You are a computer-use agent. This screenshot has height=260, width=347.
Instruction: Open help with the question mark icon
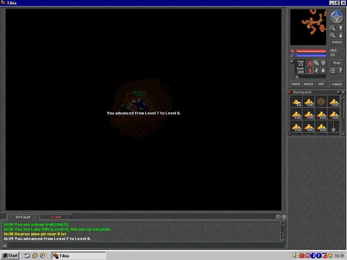(340, 70)
